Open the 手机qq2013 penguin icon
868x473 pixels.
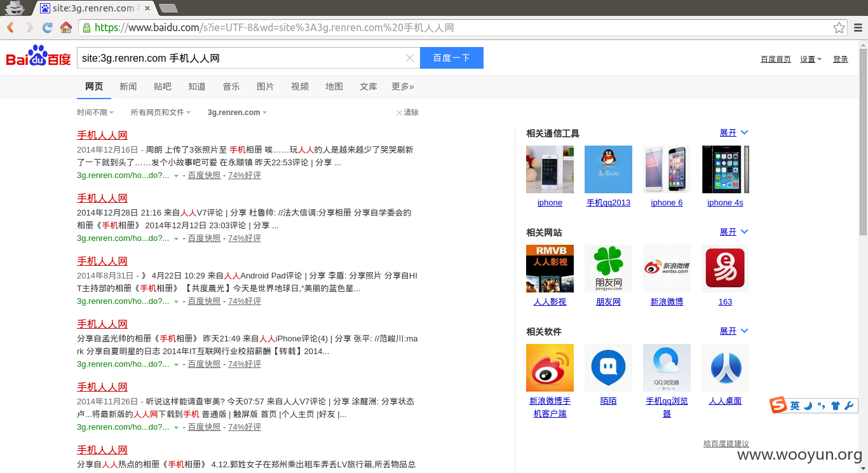[608, 169]
